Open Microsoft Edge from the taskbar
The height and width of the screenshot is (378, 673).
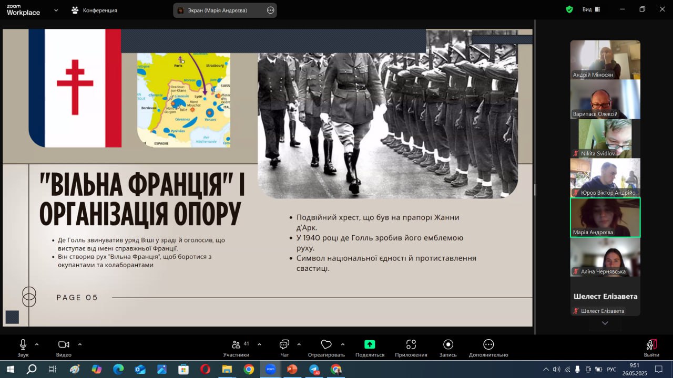point(118,369)
